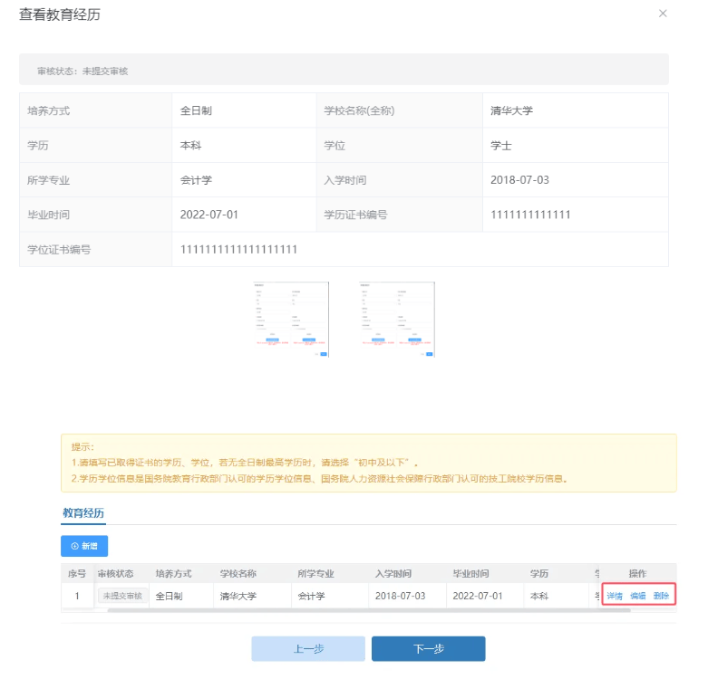Close the 查看教育经历 dialog with X
This screenshot has width=708, height=679.
pyautogui.click(x=663, y=14)
